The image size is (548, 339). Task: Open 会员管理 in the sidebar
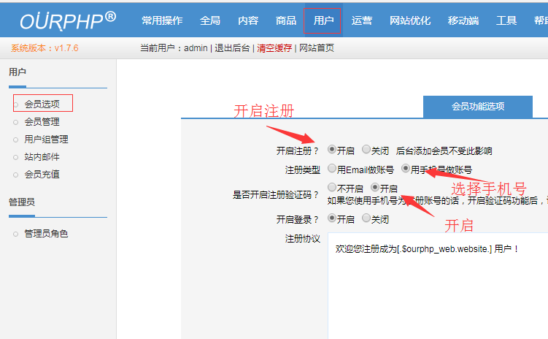[42, 122]
